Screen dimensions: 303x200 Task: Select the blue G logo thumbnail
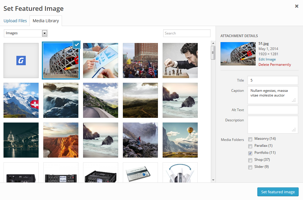click(x=21, y=61)
